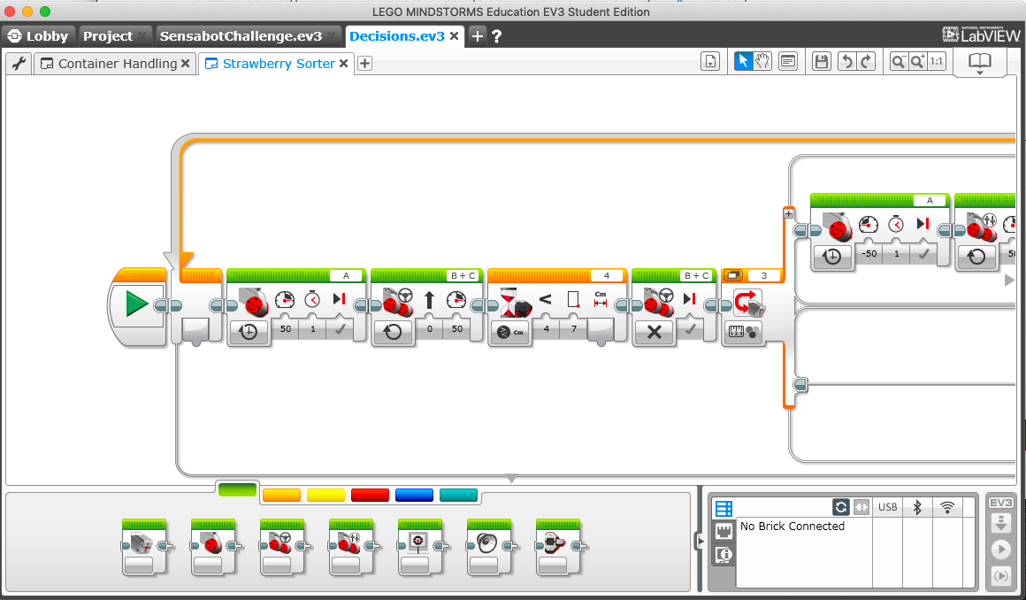Image resolution: width=1026 pixels, height=600 pixels.
Task: Open compare type selector showing 4 on Wait block
Action: point(547,329)
